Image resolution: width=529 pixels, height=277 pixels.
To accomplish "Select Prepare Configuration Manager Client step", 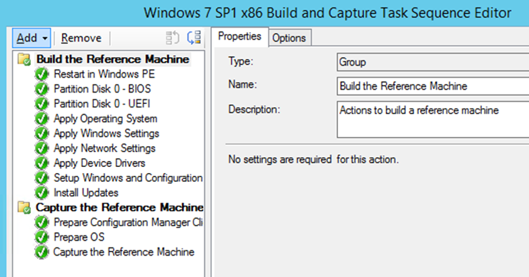I will (x=128, y=223).
